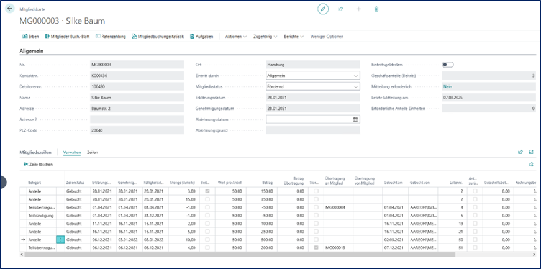The height and width of the screenshot is (269, 541).
Task: Toggle the Eintrittsgelderlass switch
Action: click(x=447, y=65)
